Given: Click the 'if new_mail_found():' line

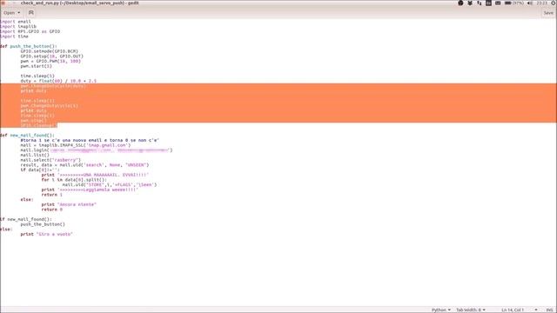Looking at the screenshot, I should [26, 220].
